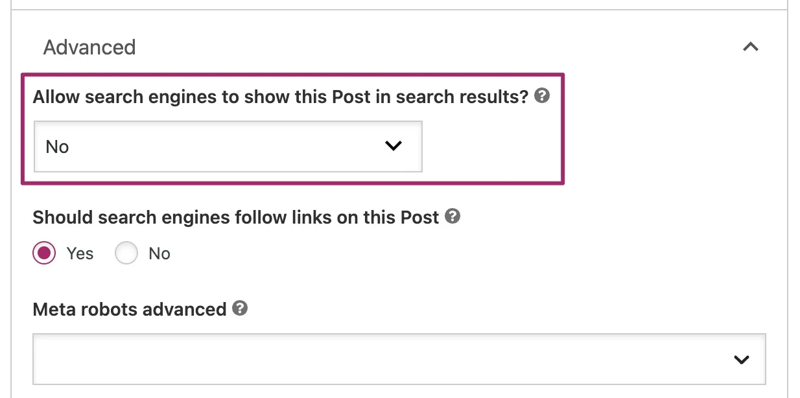Click the No label beside its radio button
Viewport: 800px width, 398px height.
tap(159, 253)
